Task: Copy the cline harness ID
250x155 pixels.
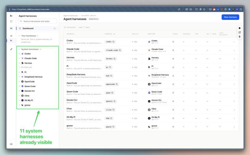Action: (113, 110)
